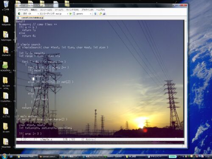This screenshot has width=212, height=159.
Task: Open the プラグイン(P) menu
Action: click(x=87, y=10)
